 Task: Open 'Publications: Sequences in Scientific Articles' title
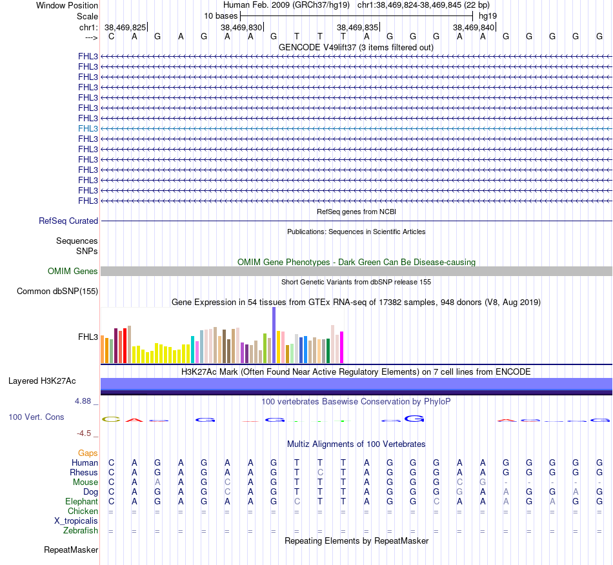(356, 232)
